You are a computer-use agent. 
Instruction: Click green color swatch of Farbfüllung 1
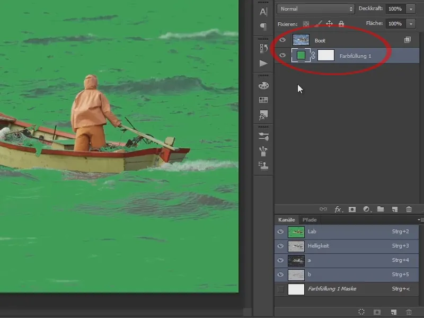coord(301,55)
